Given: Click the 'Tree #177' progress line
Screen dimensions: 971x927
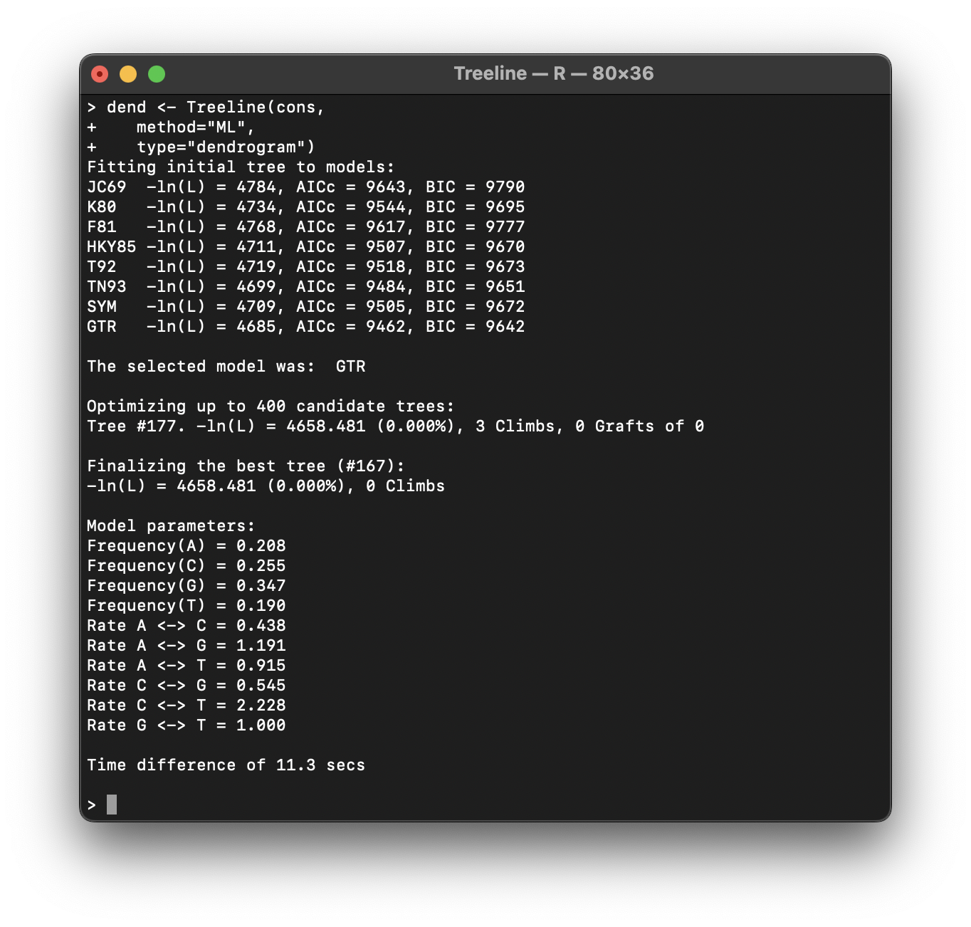Looking at the screenshot, I should [x=395, y=426].
